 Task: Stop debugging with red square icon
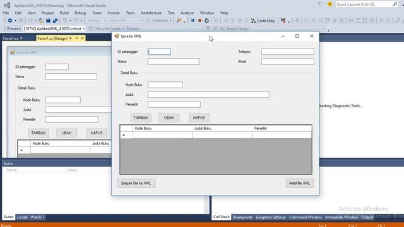tap(199, 21)
